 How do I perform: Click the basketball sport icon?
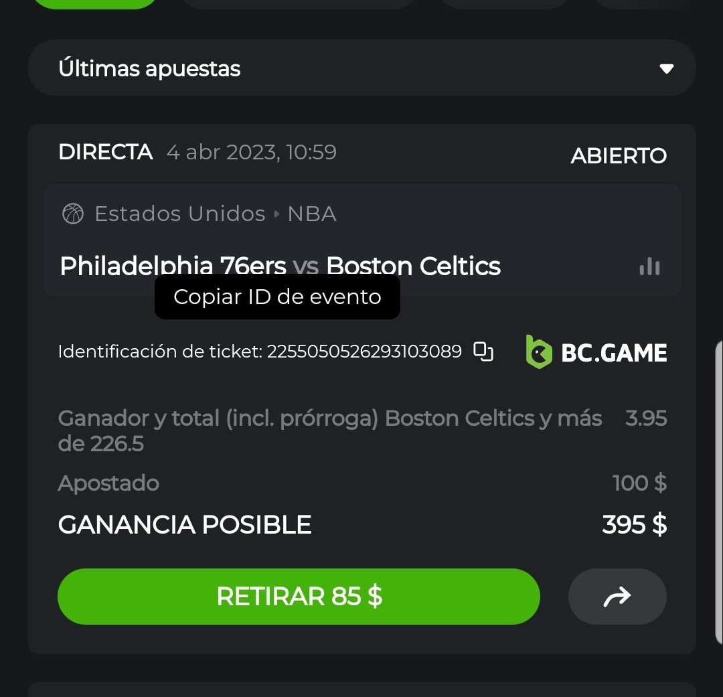[73, 214]
